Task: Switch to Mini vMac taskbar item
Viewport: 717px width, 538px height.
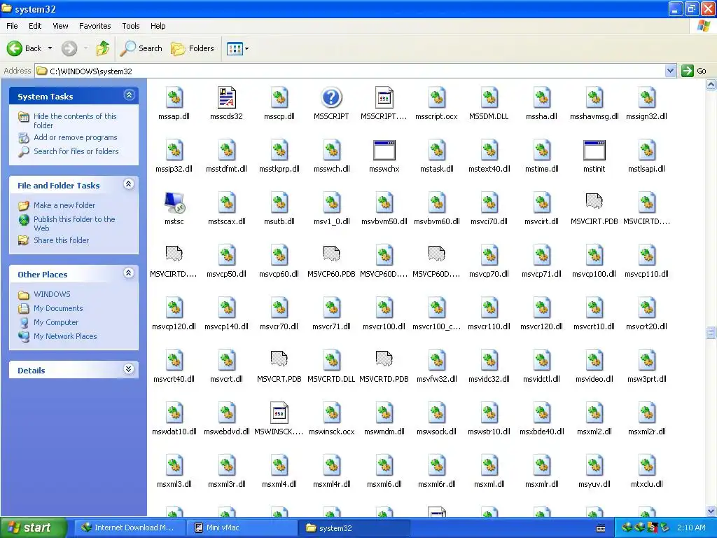Action: pos(242,527)
